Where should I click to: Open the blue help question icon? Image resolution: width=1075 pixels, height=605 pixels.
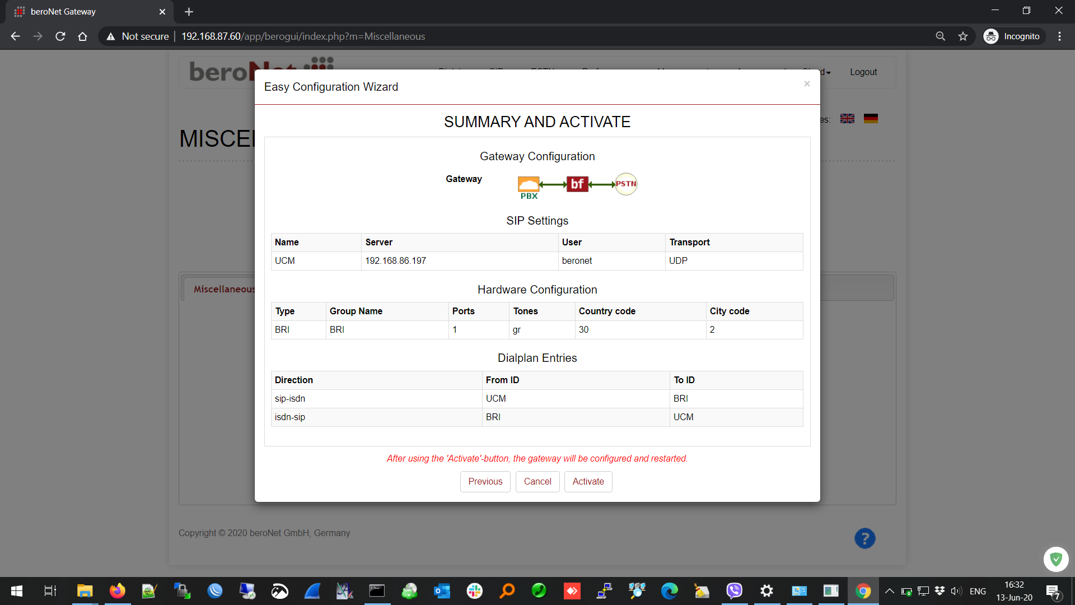point(864,538)
